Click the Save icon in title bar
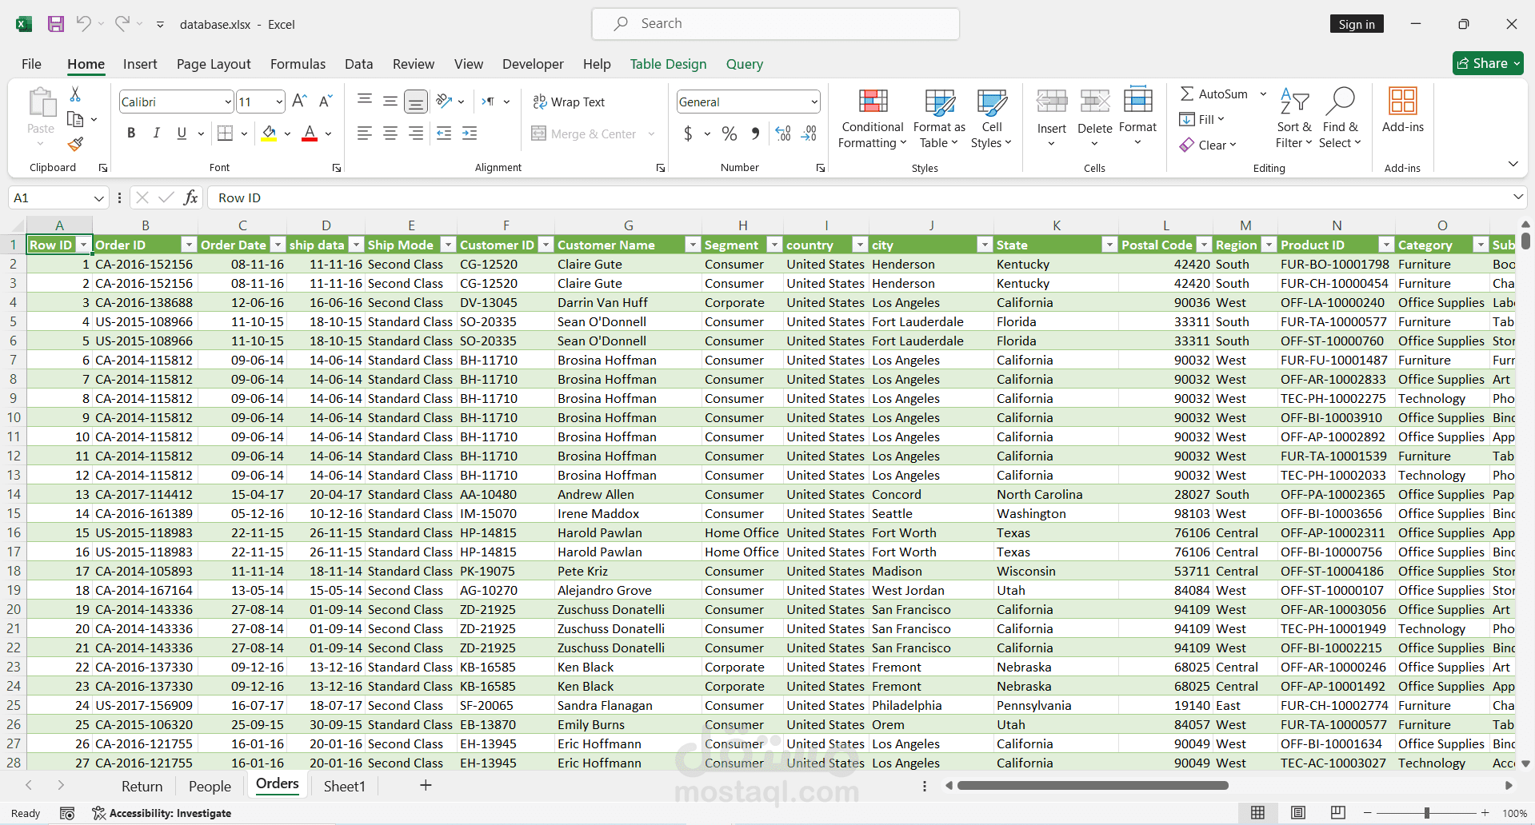The image size is (1535, 825). coord(55,24)
